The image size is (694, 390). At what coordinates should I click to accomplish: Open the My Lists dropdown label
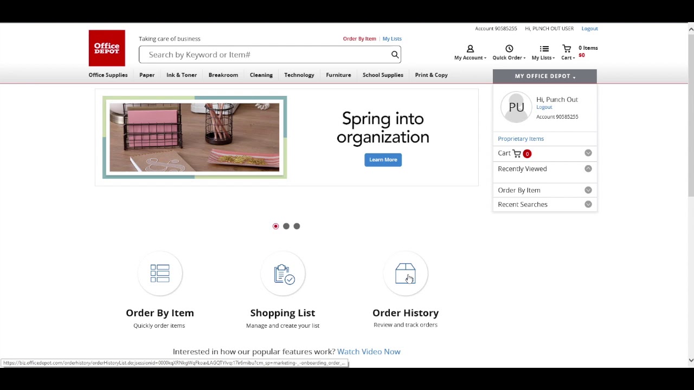click(543, 58)
